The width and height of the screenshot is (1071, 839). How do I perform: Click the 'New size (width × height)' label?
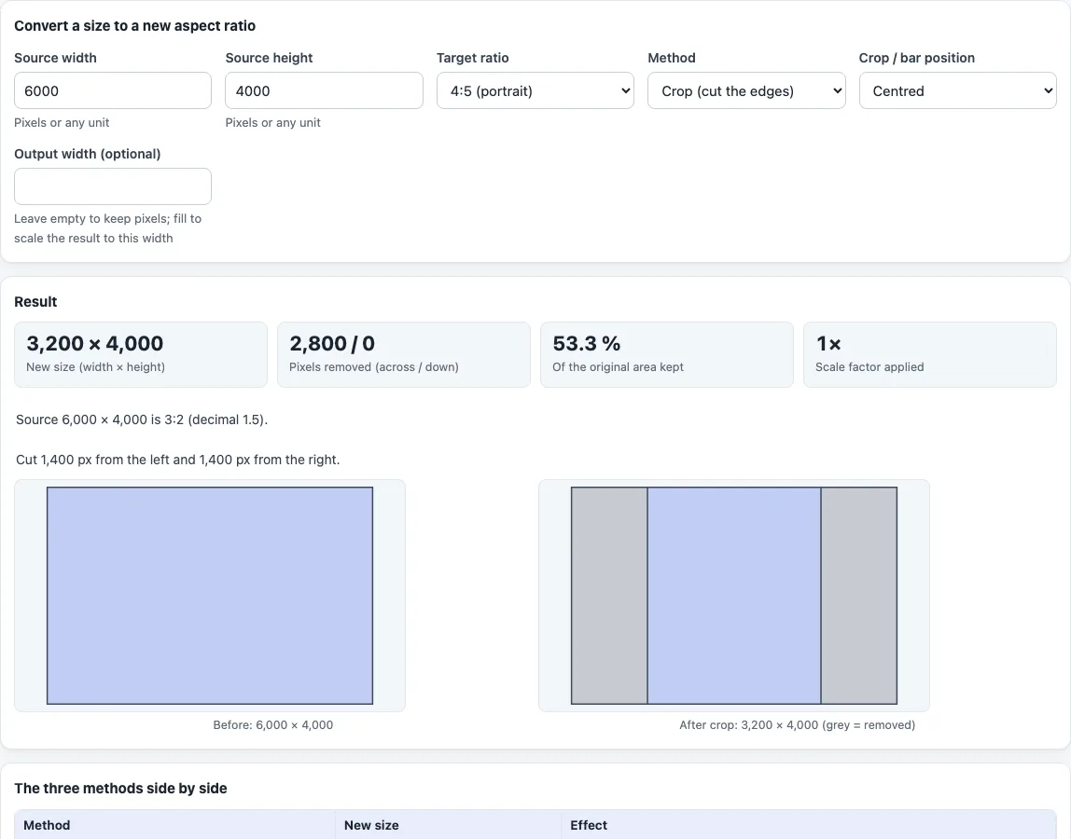[95, 367]
